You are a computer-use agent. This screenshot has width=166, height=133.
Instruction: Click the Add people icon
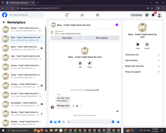pyautogui.click(x=80, y=63)
